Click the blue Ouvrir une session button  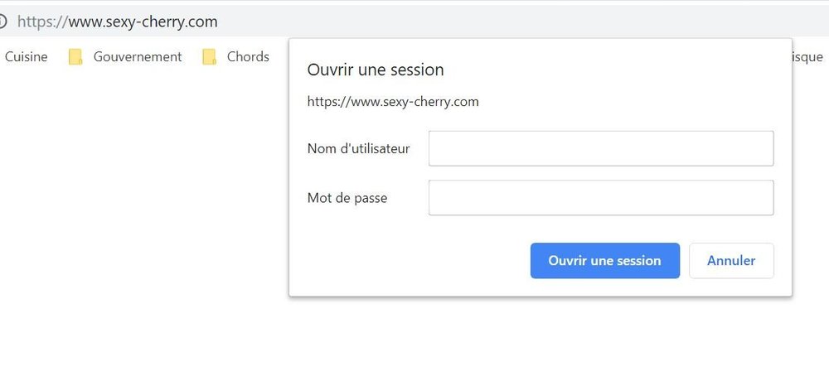605,261
